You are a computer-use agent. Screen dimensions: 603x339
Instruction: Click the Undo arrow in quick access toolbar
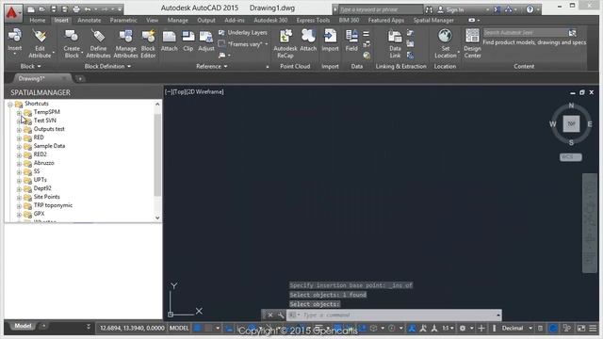tap(88, 9)
